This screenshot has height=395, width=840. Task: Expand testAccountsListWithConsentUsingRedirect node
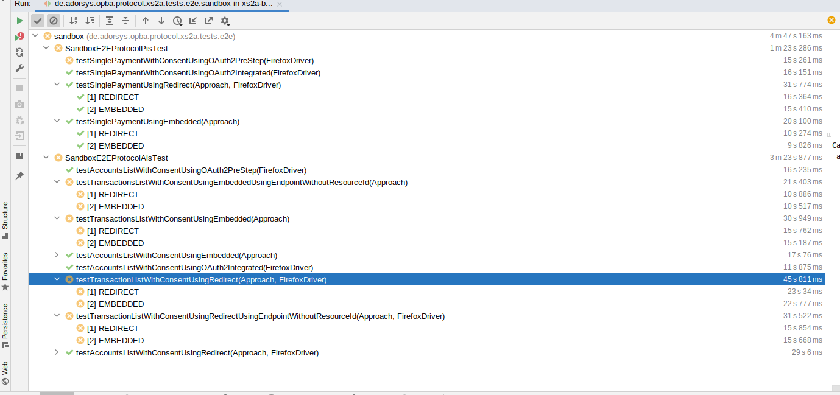[57, 353]
